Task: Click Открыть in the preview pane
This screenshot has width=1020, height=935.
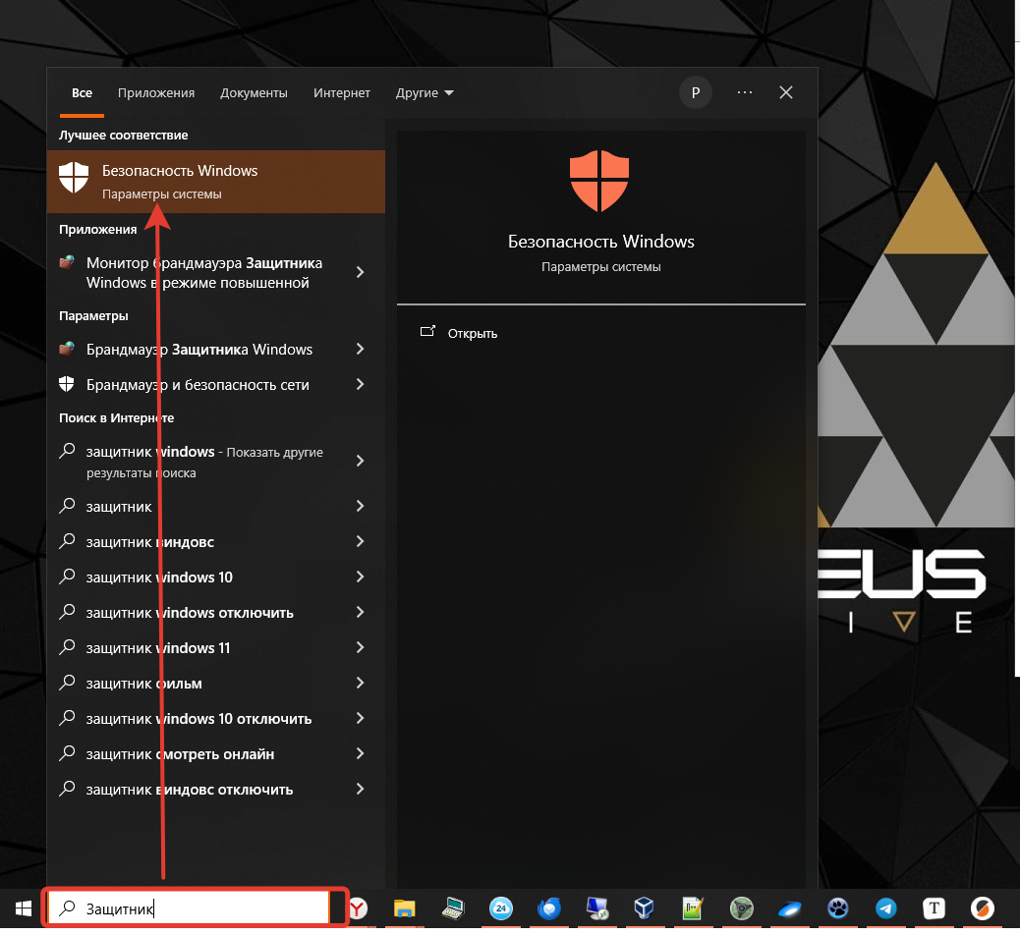Action: 472,333
